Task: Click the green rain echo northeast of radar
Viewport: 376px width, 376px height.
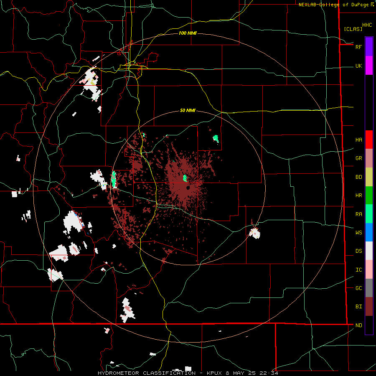Action: 216,138
